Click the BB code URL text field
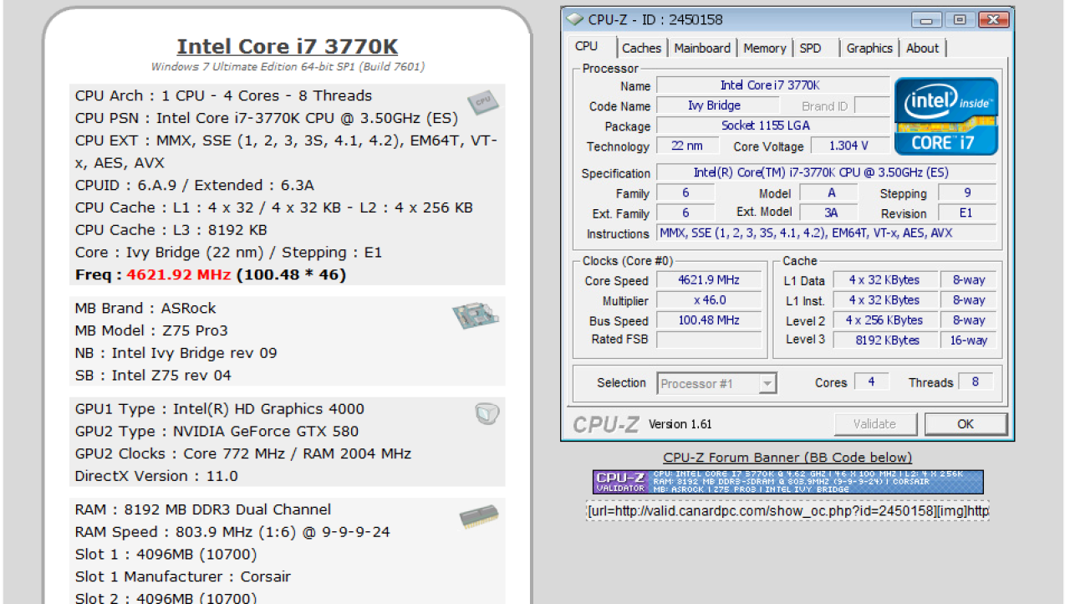 point(787,511)
